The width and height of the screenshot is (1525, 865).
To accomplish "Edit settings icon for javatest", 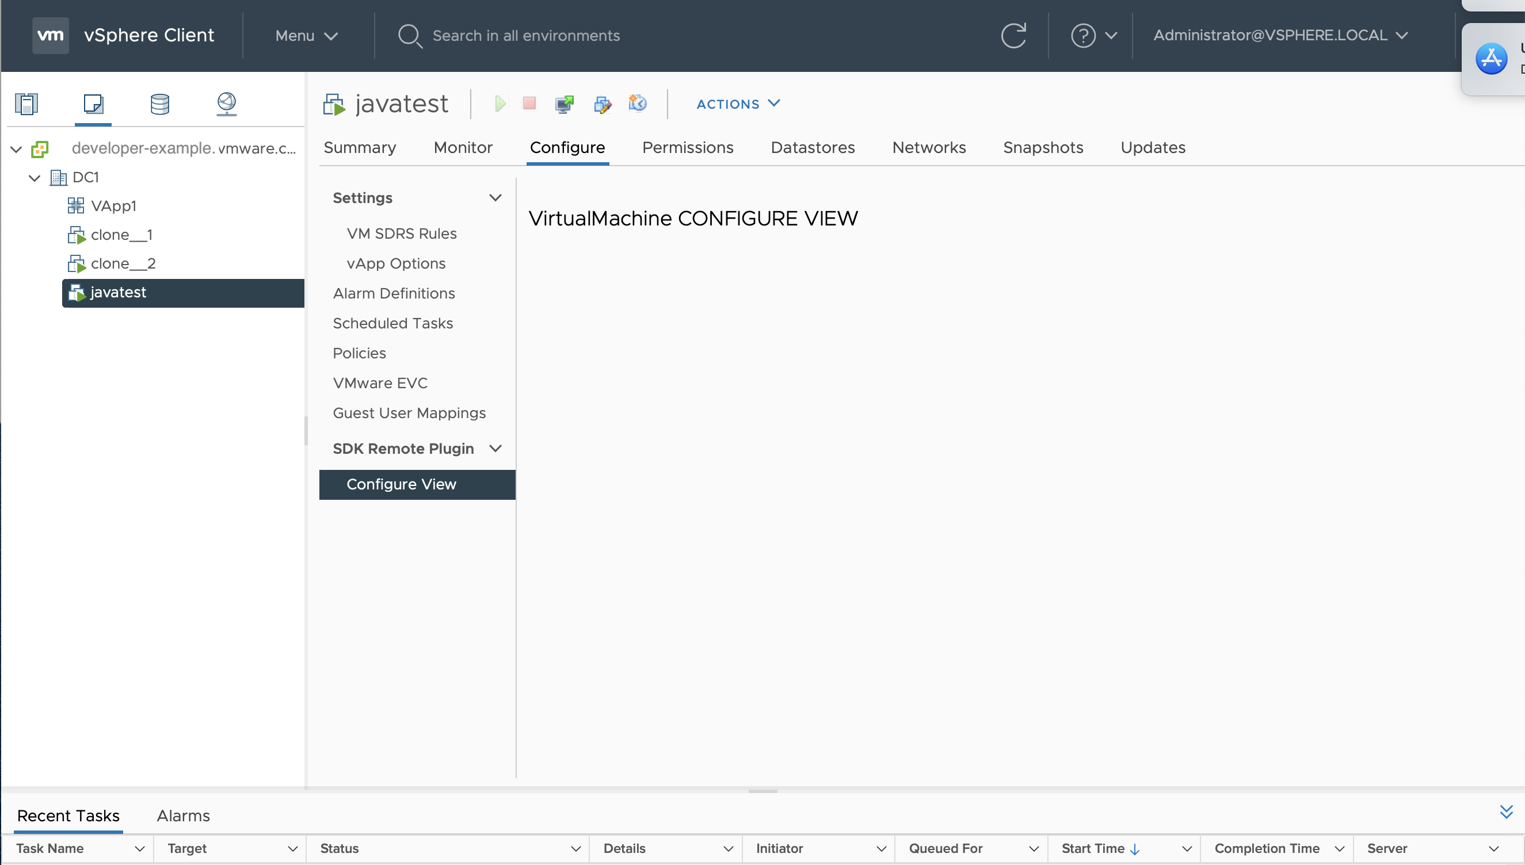I will click(602, 104).
